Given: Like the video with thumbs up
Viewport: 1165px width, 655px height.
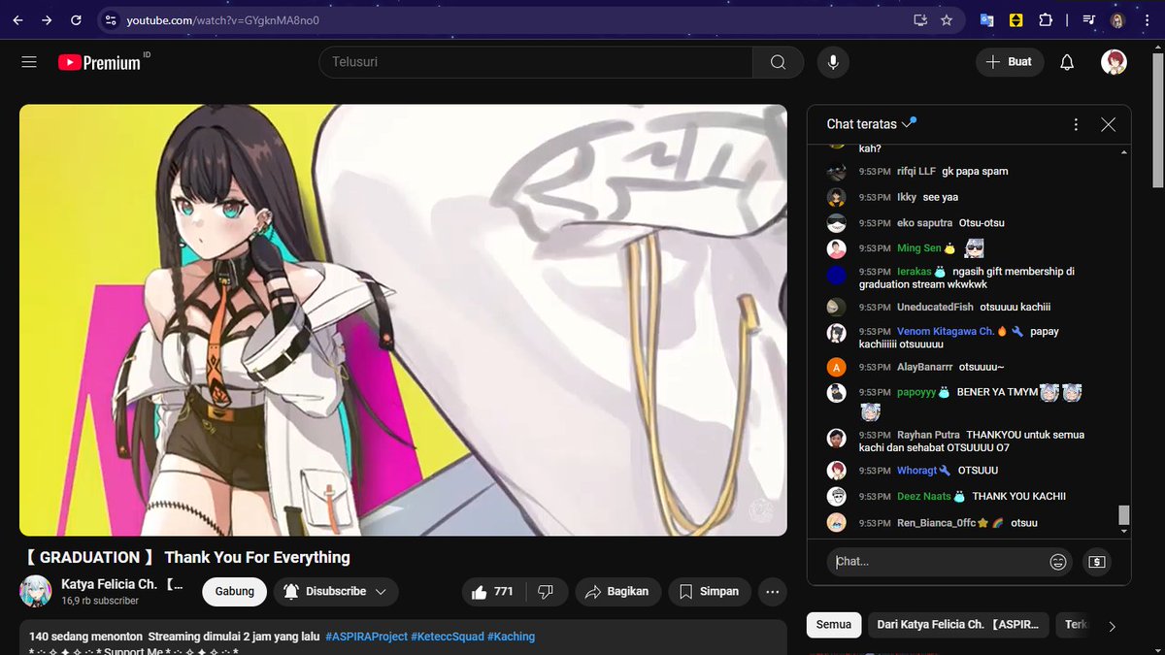Looking at the screenshot, I should pyautogui.click(x=492, y=591).
